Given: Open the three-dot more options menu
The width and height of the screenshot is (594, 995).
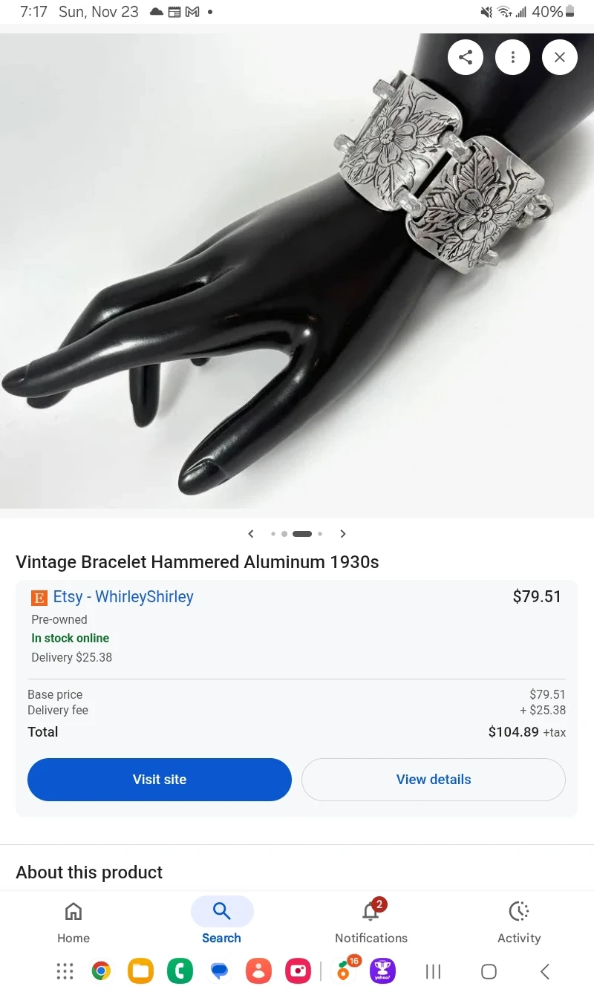Looking at the screenshot, I should (513, 57).
